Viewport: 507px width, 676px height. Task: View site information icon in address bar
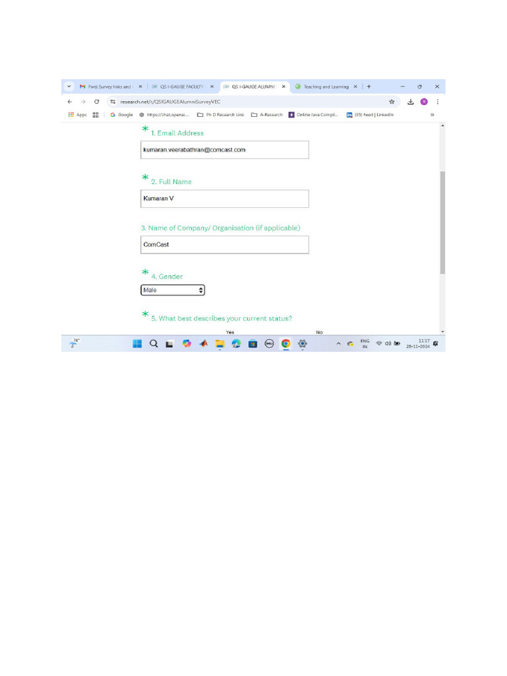pyautogui.click(x=113, y=102)
